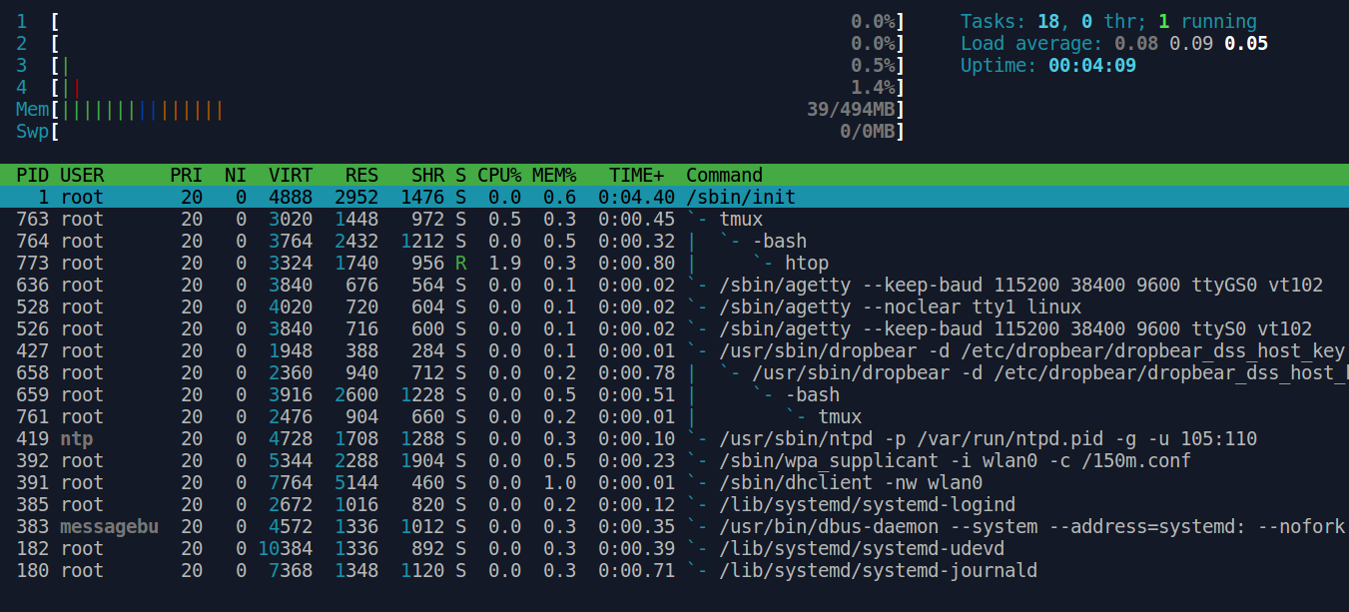
Task: Click the CPU 3 usage meter
Action: [460, 65]
